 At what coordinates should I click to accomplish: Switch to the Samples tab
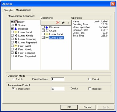coord(9,10)
